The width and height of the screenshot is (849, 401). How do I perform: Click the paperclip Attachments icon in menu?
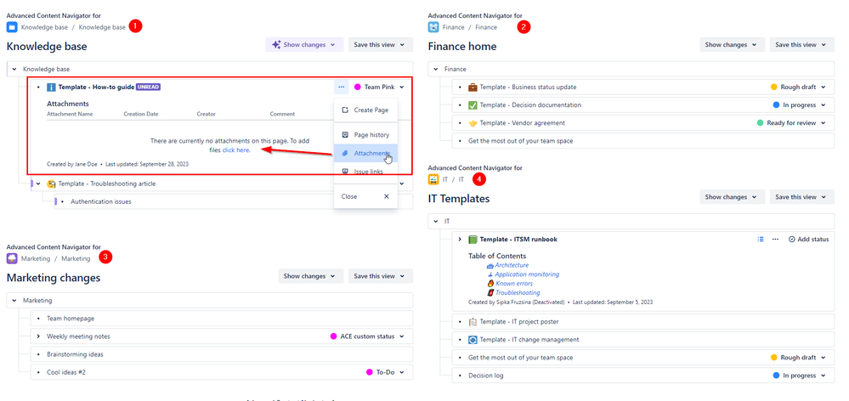click(345, 153)
